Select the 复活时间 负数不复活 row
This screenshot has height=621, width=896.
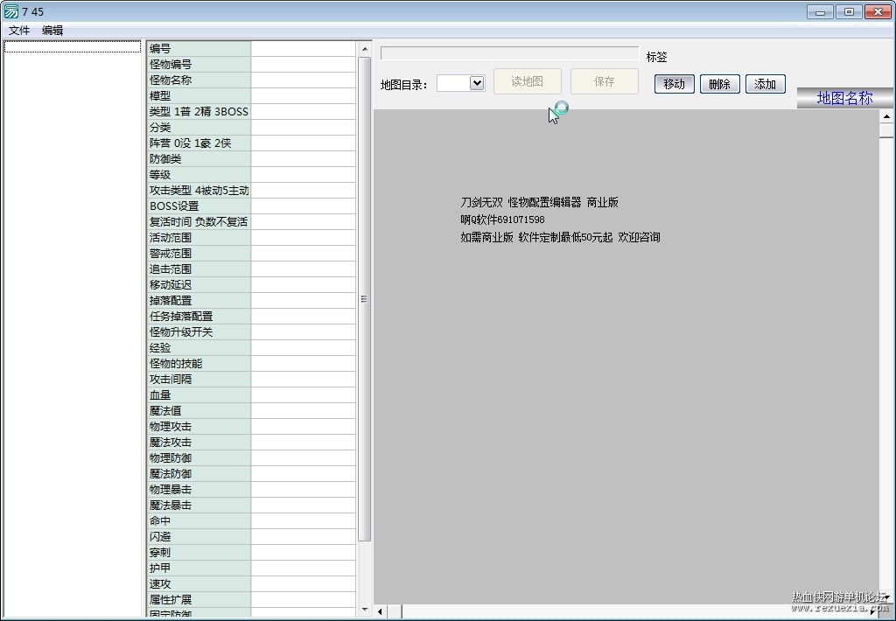[251, 221]
